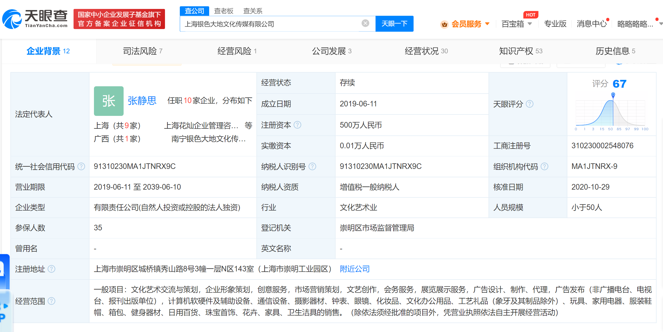Click the 增值税一般纳税人 taxpayer qualification
Viewport: 663px width, 332px height.
tap(369, 187)
